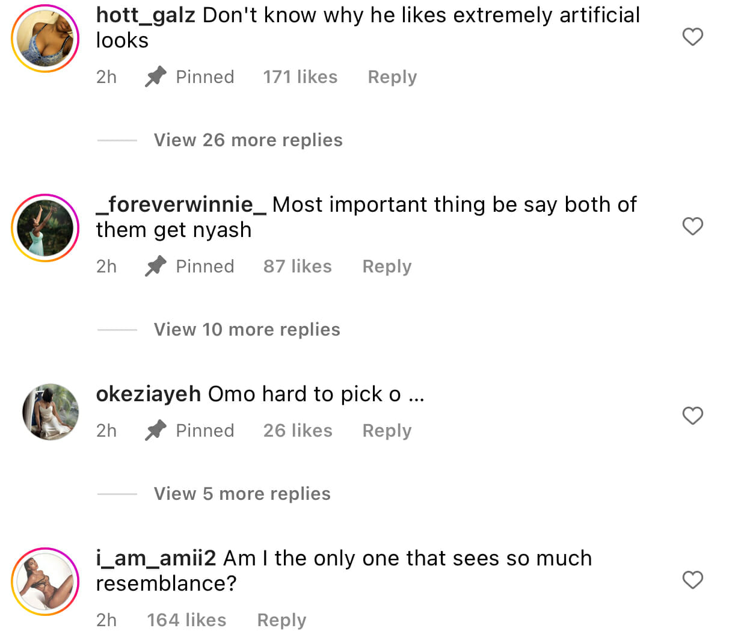Heart the i_am_amii2 resemblance comment
The image size is (747, 634).
tap(692, 580)
